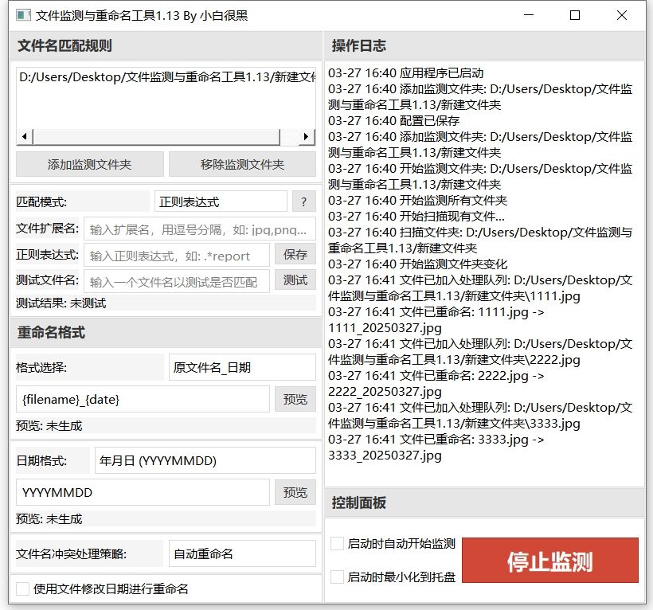Click the {filename}_{date} format field
Screen dimensions: 653x610
[143, 399]
